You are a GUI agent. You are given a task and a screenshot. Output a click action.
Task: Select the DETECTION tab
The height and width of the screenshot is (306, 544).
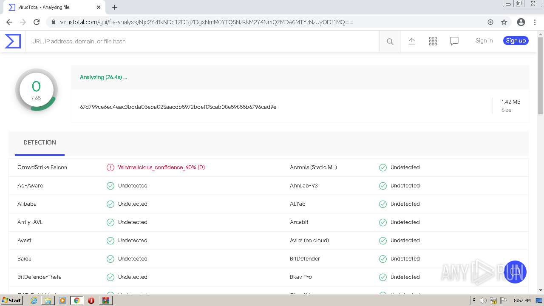(40, 143)
